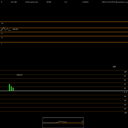This screenshot has width=128, height=128.
Task: Click the -7 value in mini chart
Action: coord(82,124)
